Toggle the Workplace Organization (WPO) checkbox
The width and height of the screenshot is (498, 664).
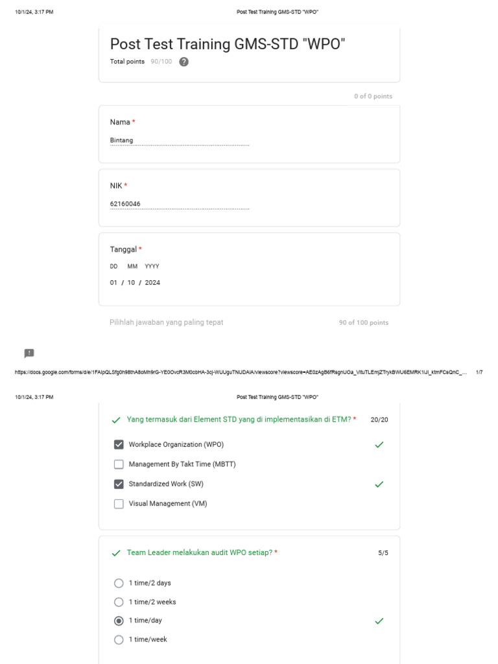119,445
